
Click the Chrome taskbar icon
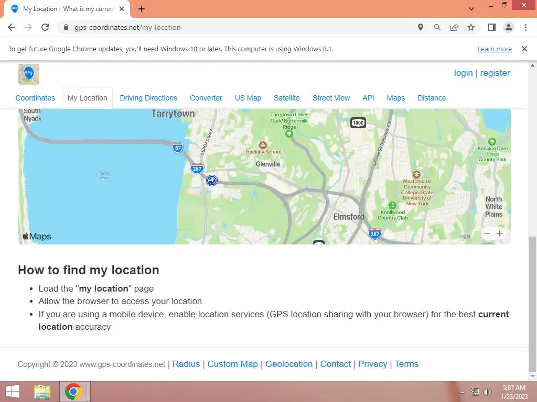73,392
